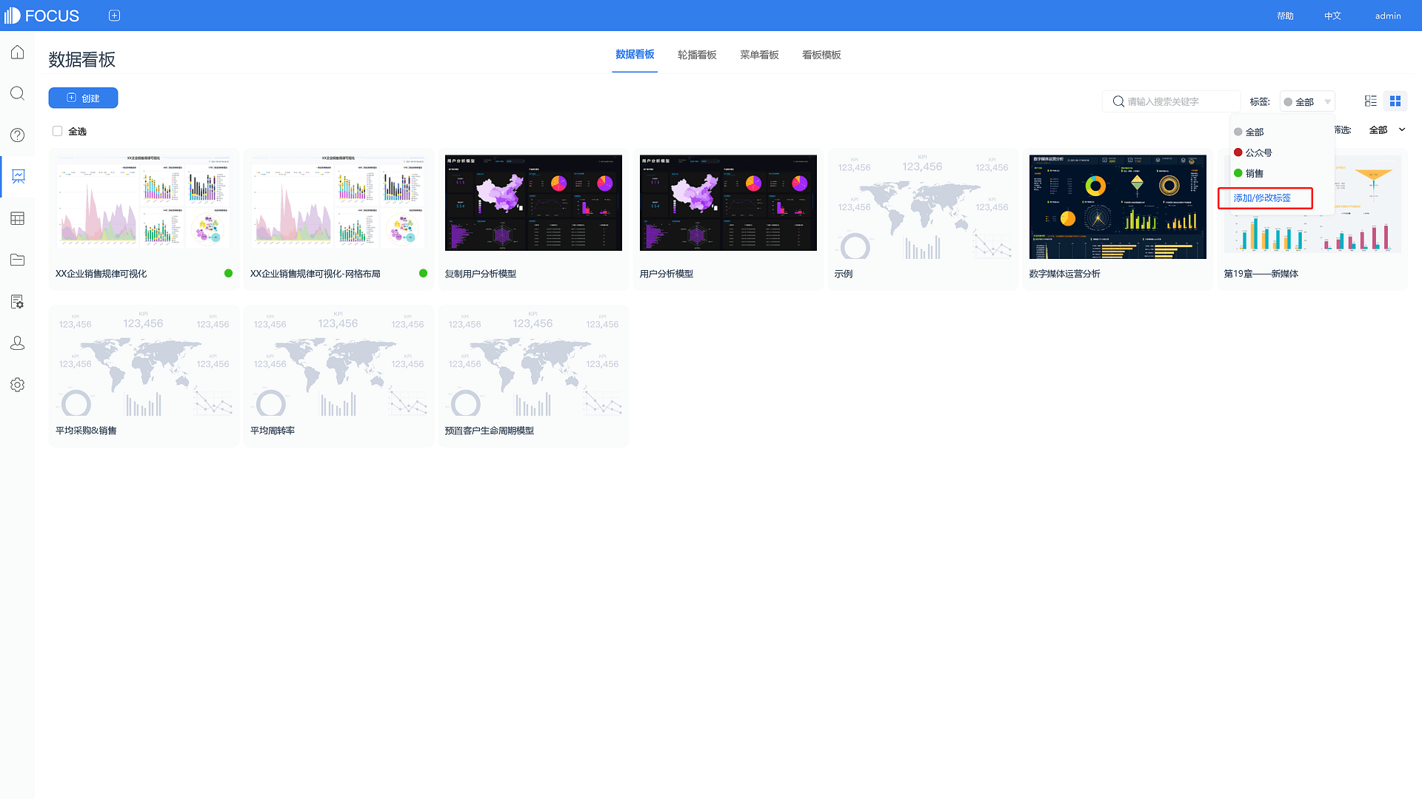Select the dashboard chart icon in sidebar
This screenshot has width=1422, height=799.
(18, 176)
